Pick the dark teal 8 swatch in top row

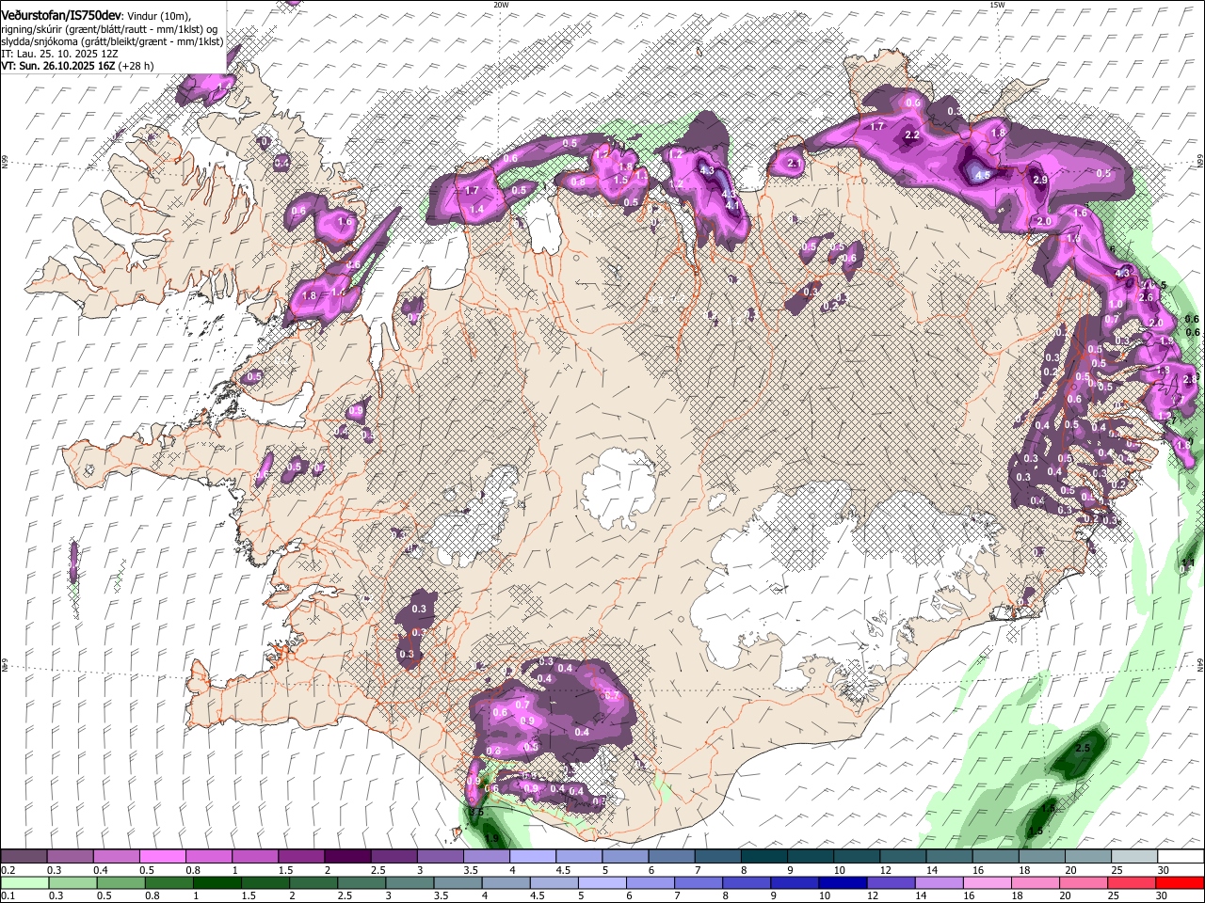tap(764, 857)
